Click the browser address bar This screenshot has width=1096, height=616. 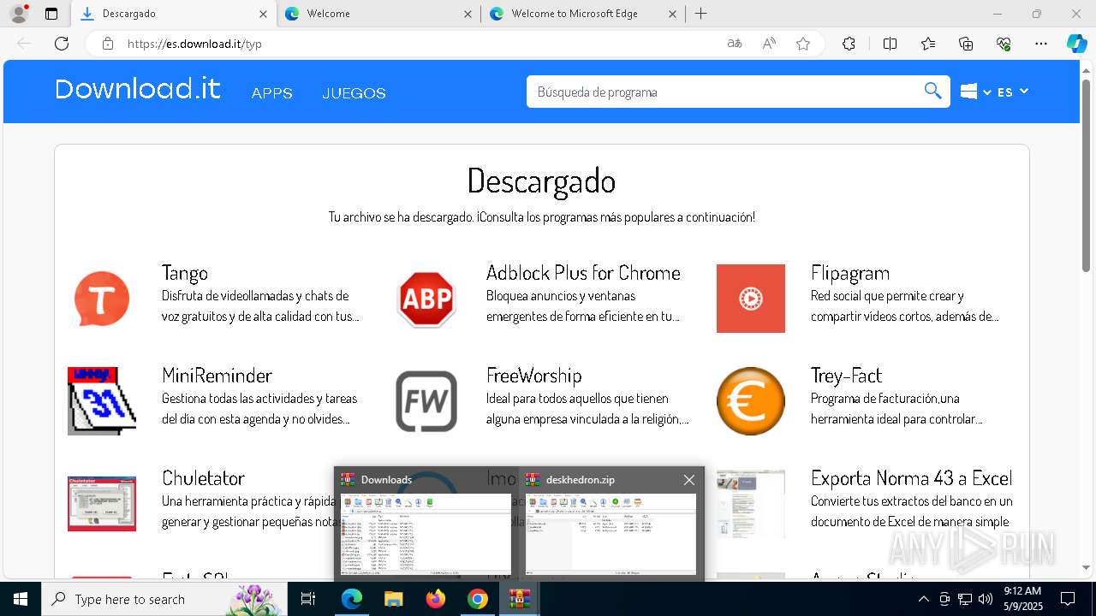[x=420, y=44]
